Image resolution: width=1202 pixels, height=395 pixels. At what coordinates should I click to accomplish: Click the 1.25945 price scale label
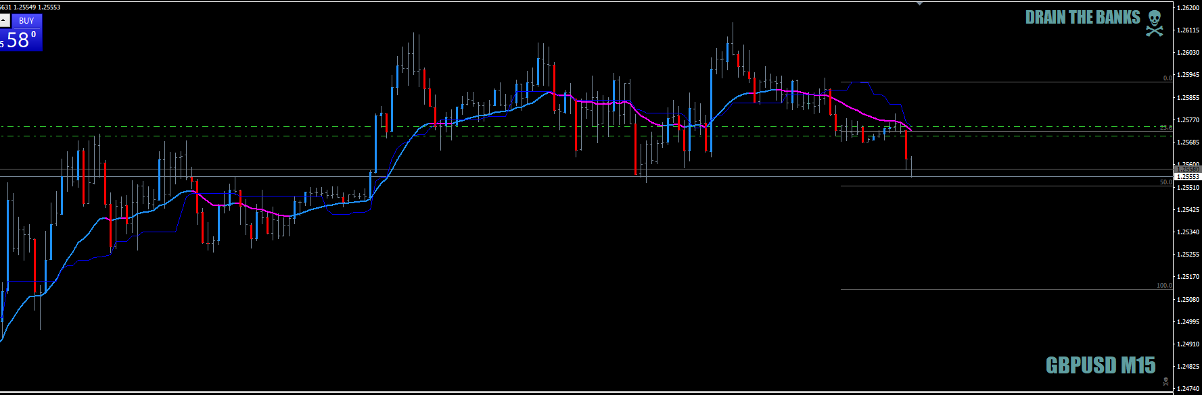tap(1188, 75)
